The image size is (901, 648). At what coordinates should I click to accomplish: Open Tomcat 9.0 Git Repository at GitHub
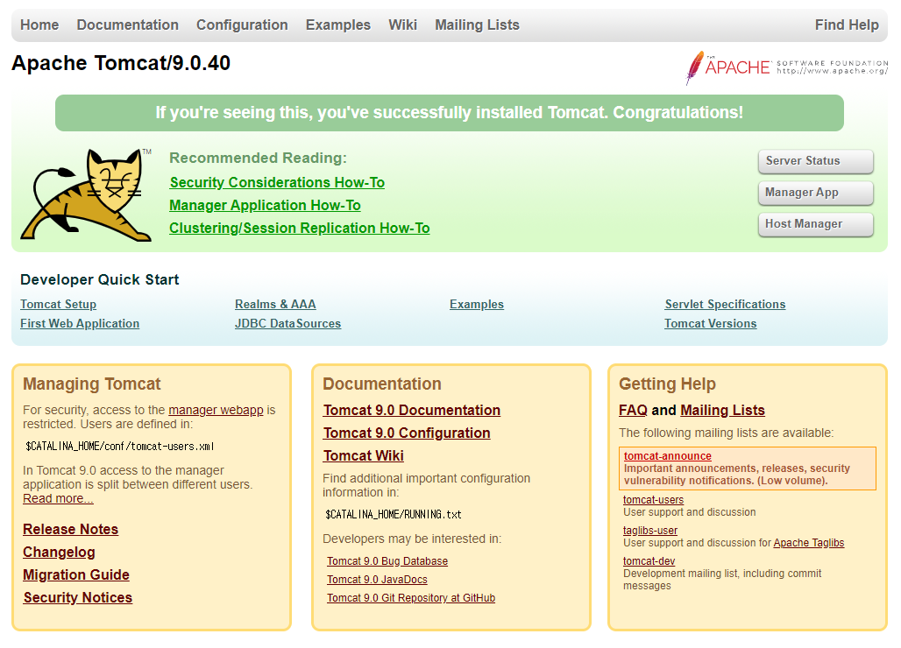(411, 598)
